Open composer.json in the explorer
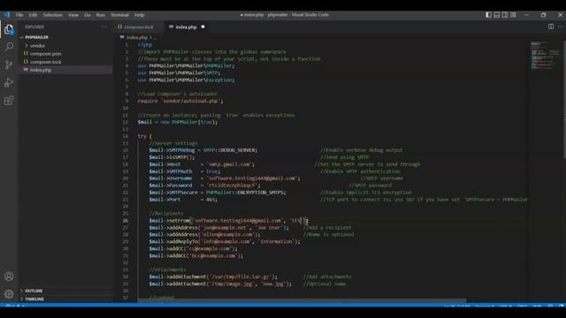Viewport: 566px width, 318px height. click(45, 54)
